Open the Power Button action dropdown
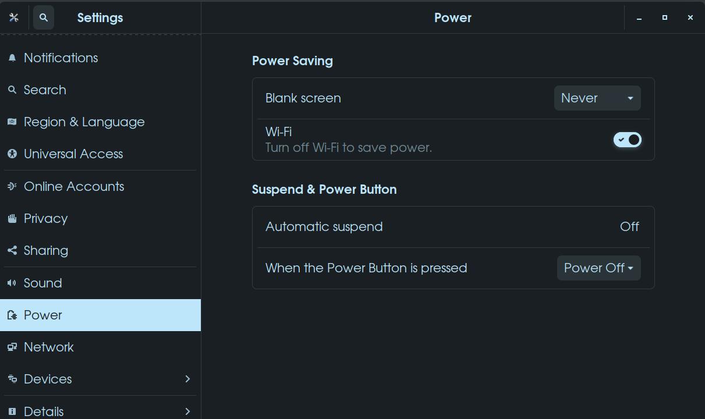This screenshot has height=419, width=705. (x=598, y=268)
